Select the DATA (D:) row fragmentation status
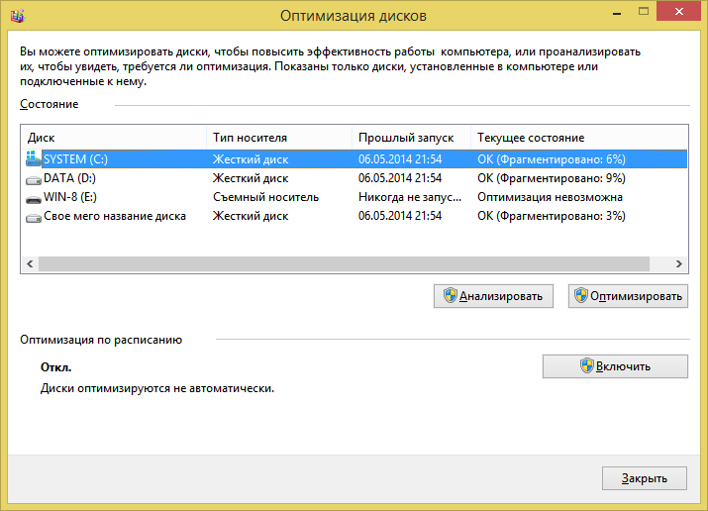 pos(551,178)
